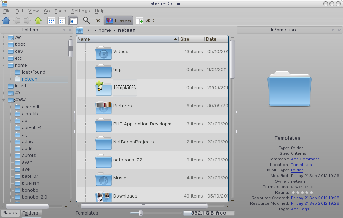Click the Add Tags... link
Viewport: 343px width, 218px height.
pos(301,209)
